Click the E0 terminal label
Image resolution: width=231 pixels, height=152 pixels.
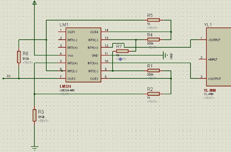[x=9, y=76]
